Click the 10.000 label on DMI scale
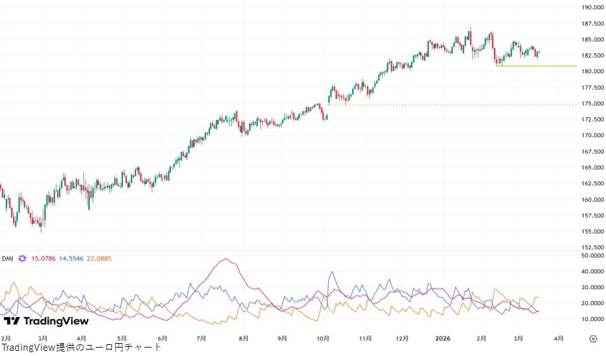606x356 pixels. click(x=592, y=319)
